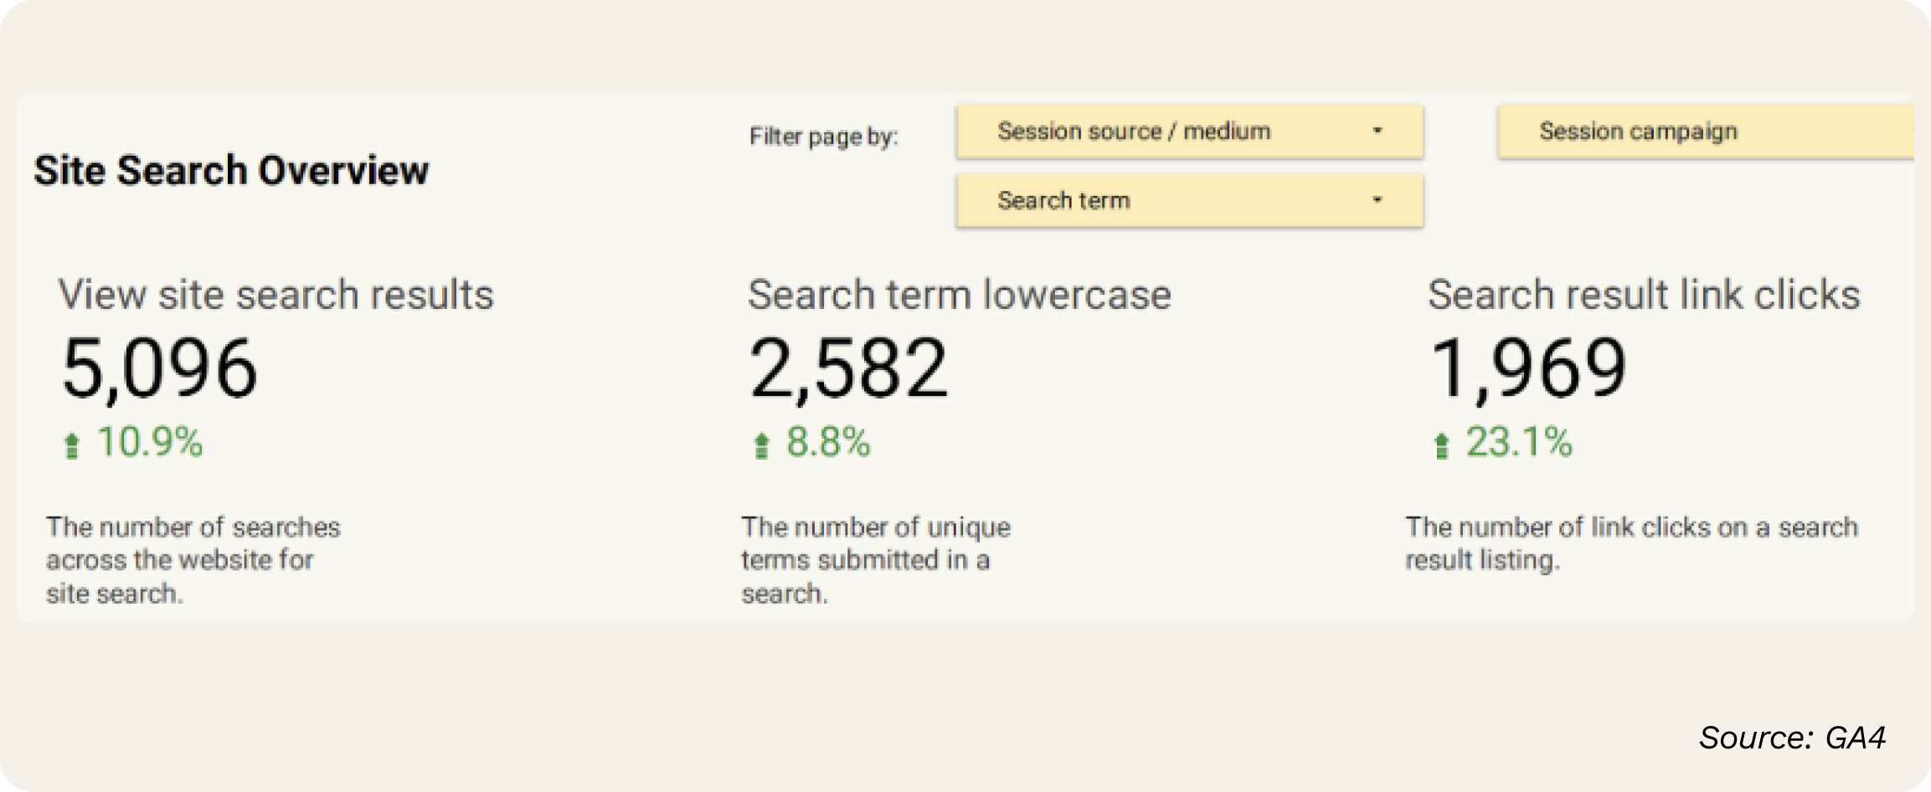Click the green up arrow beside 23.1%
The width and height of the screenshot is (1931, 792).
click(1441, 445)
